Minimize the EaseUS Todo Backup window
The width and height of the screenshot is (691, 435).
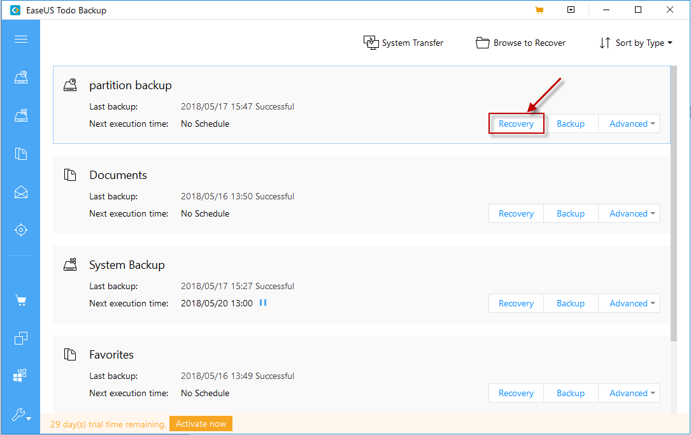click(606, 10)
